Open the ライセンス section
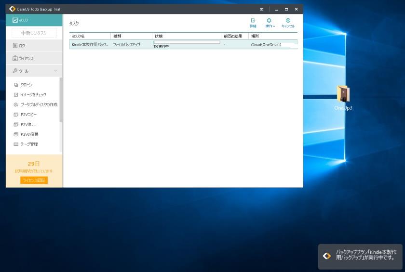 coord(34,58)
